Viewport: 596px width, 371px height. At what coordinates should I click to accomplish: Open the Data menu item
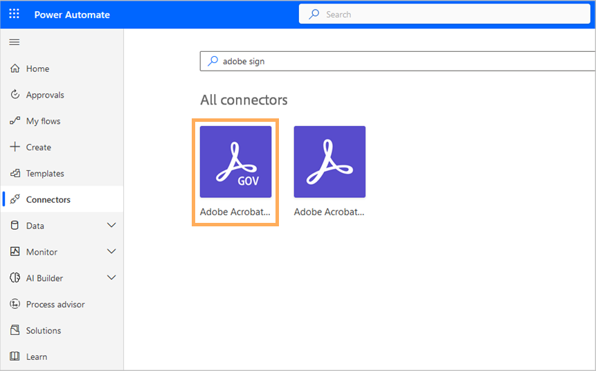tap(62, 226)
